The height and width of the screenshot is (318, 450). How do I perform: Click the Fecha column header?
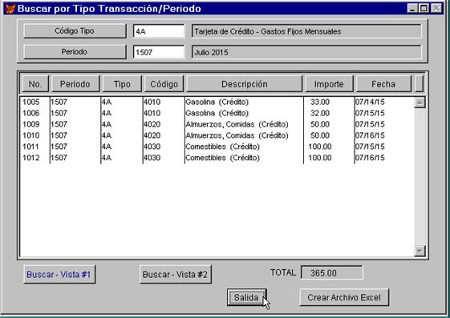[383, 84]
